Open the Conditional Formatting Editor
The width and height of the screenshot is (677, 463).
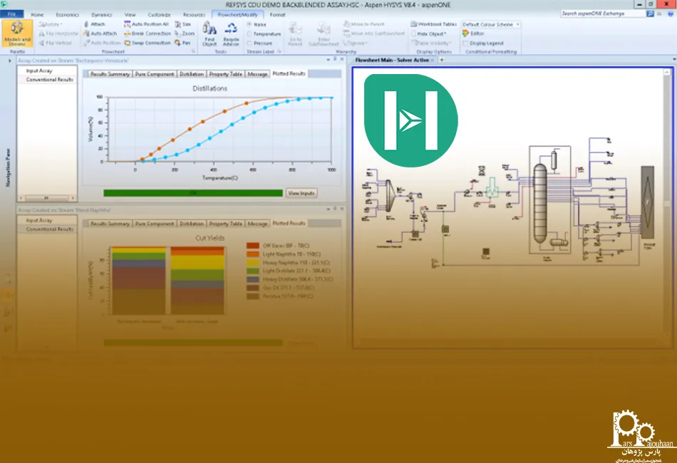(473, 33)
